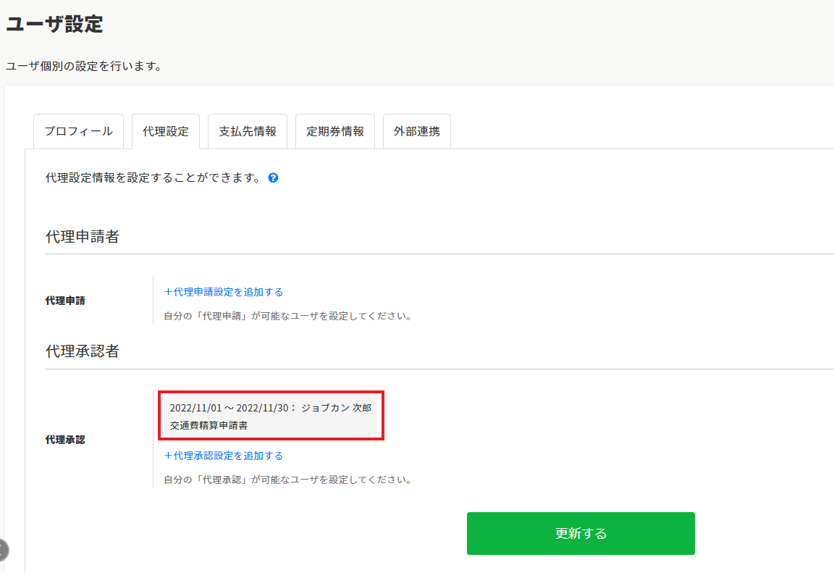The width and height of the screenshot is (834, 573).
Task: Click the blue help question mark icon
Action: click(x=273, y=177)
